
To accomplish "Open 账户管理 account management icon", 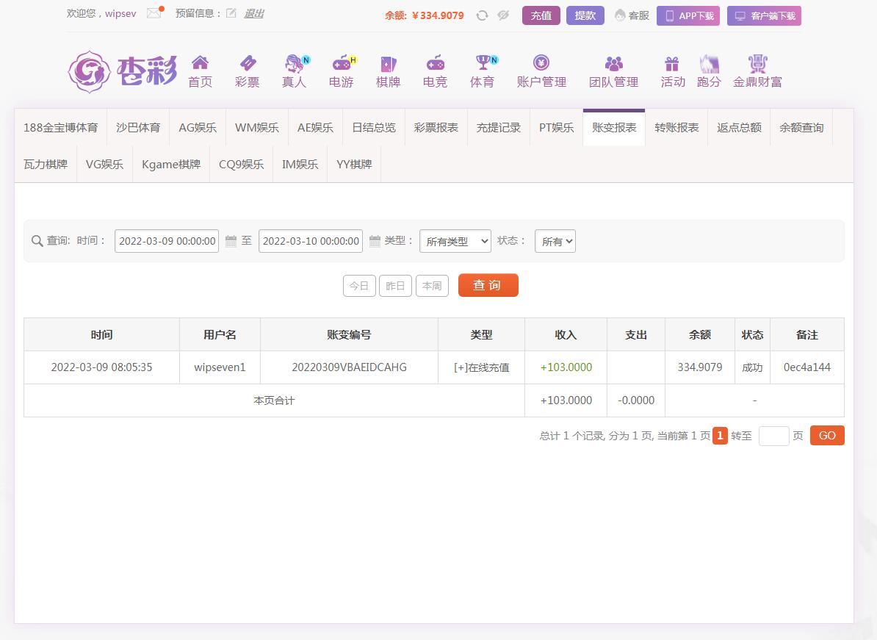I will (x=541, y=63).
